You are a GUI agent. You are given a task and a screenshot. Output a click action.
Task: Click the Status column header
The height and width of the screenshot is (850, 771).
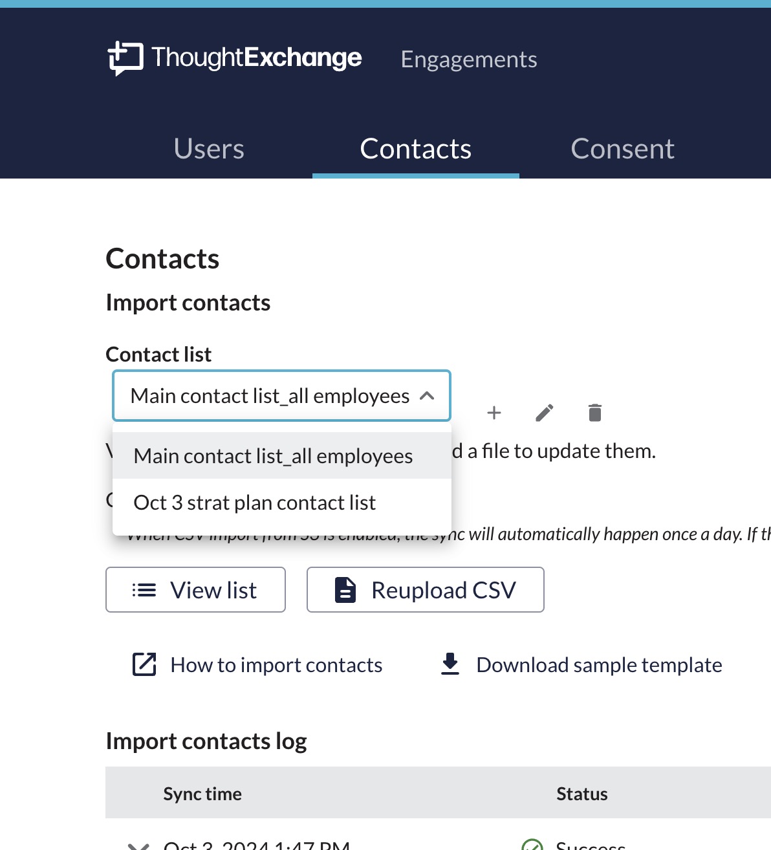tap(582, 794)
